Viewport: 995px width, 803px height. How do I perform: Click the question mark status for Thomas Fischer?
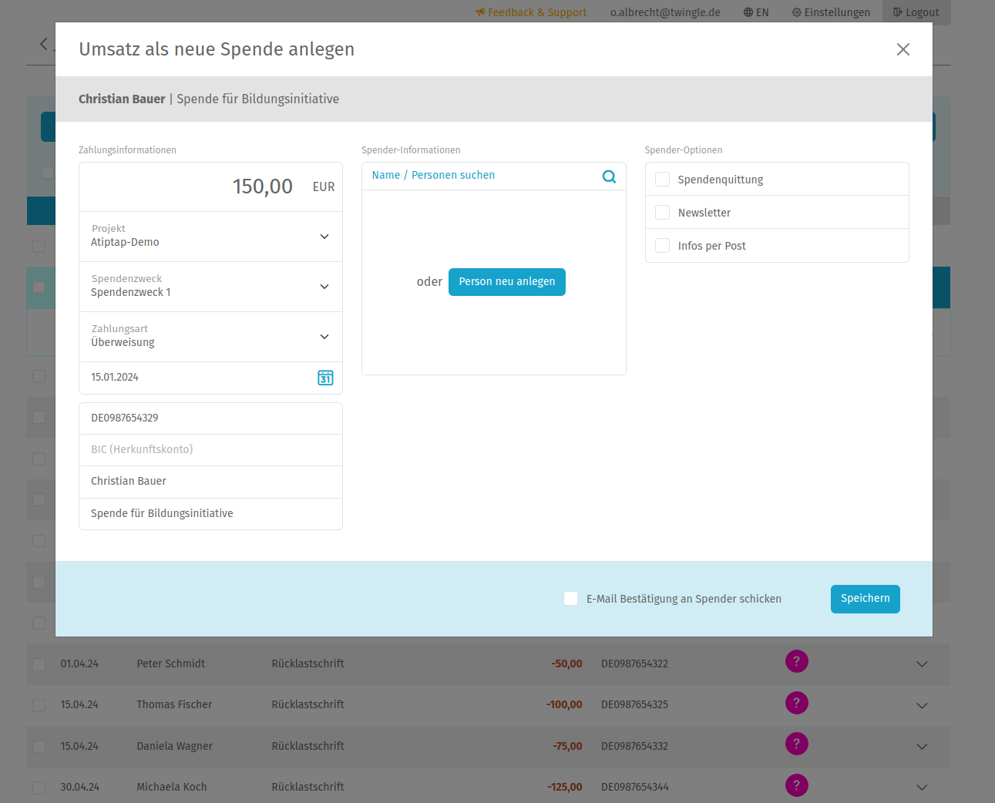point(796,703)
